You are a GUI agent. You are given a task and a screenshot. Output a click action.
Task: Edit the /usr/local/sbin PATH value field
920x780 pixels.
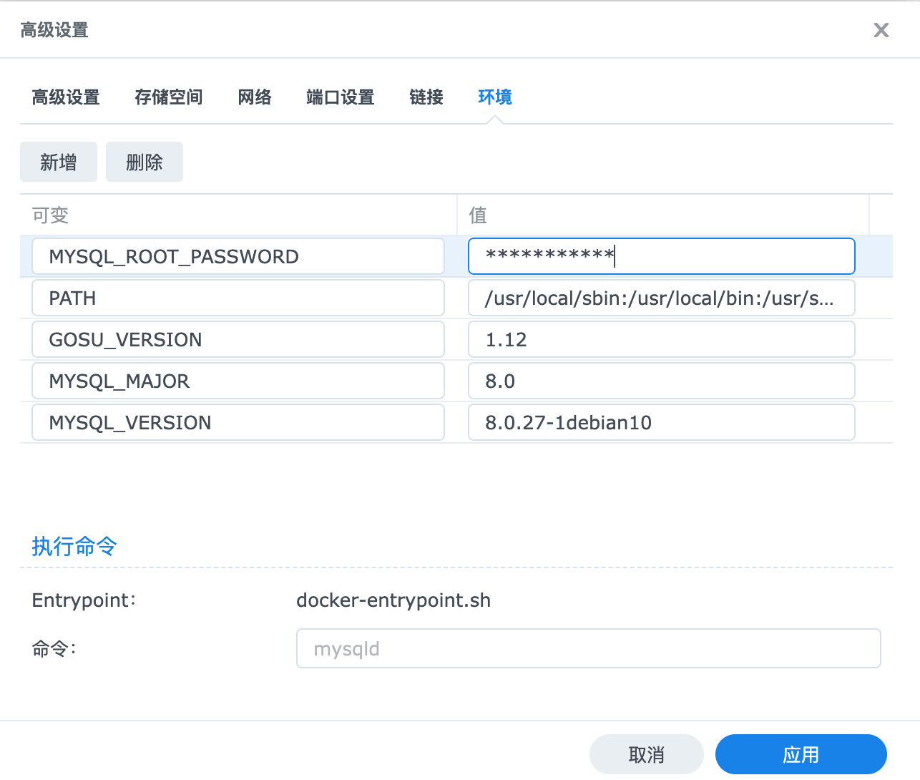click(662, 298)
